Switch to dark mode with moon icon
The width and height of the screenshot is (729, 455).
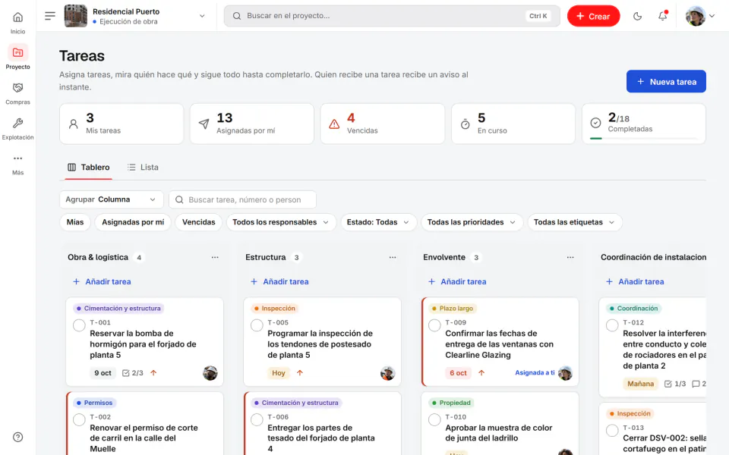pyautogui.click(x=637, y=16)
